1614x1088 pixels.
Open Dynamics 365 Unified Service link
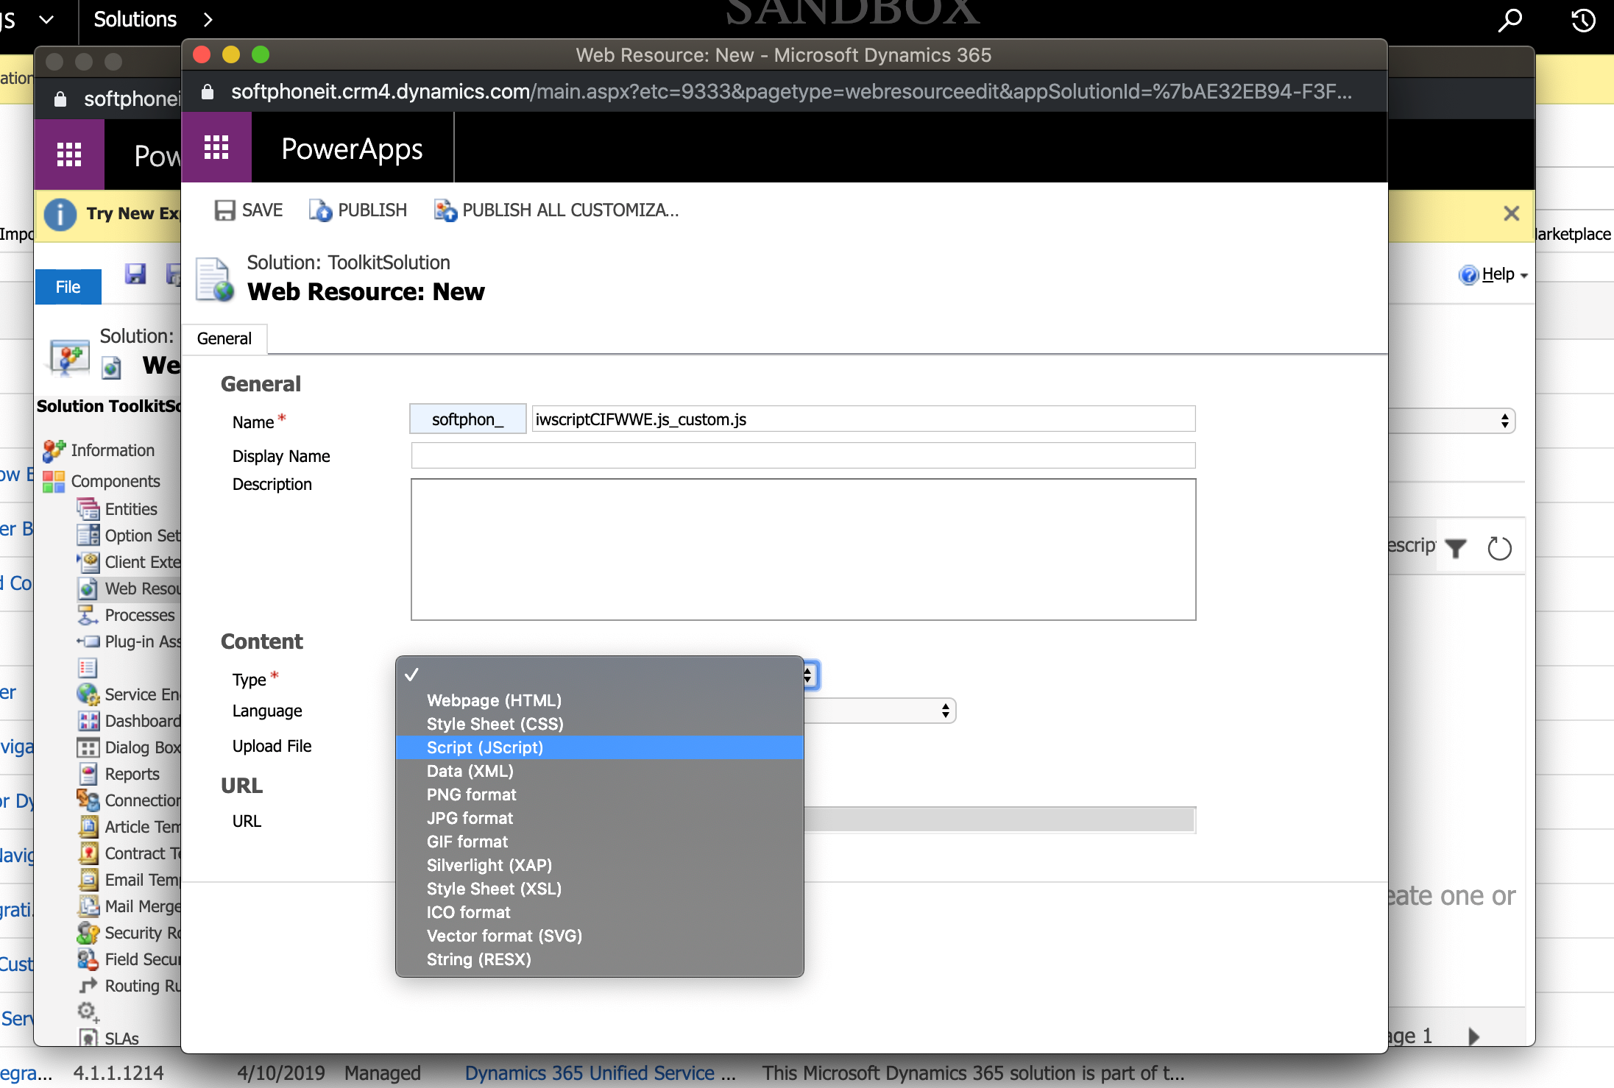point(600,1073)
